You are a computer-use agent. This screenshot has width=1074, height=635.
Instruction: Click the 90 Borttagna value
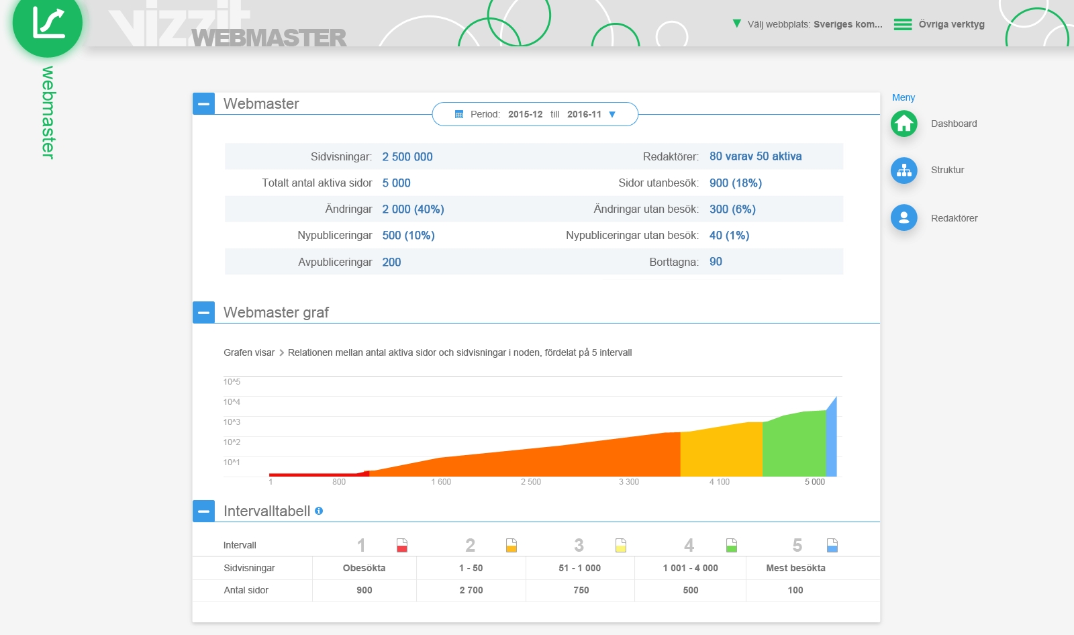(716, 261)
